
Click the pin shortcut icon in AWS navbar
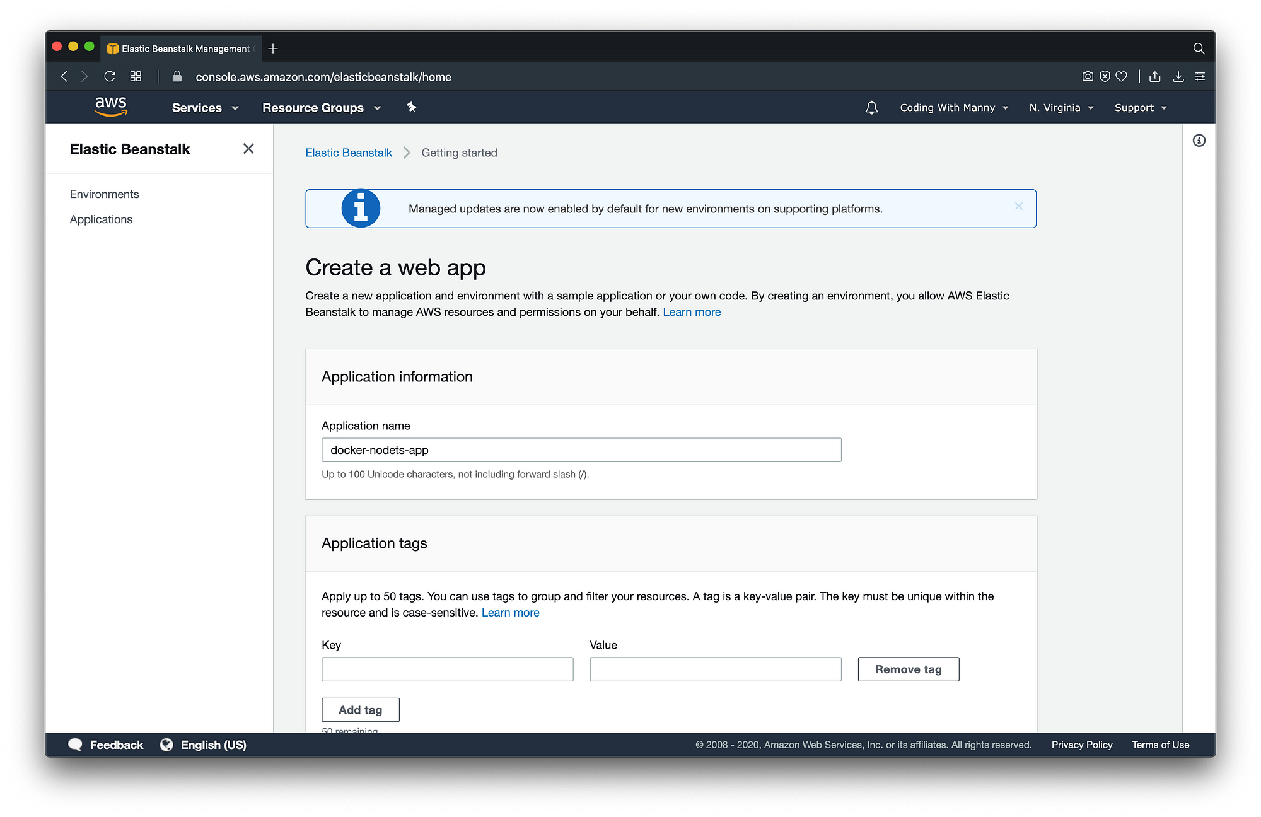pyautogui.click(x=412, y=107)
